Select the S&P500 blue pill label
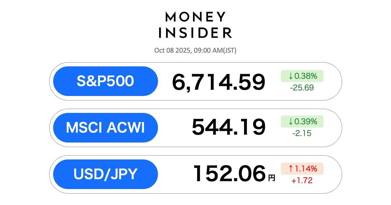 105,81
